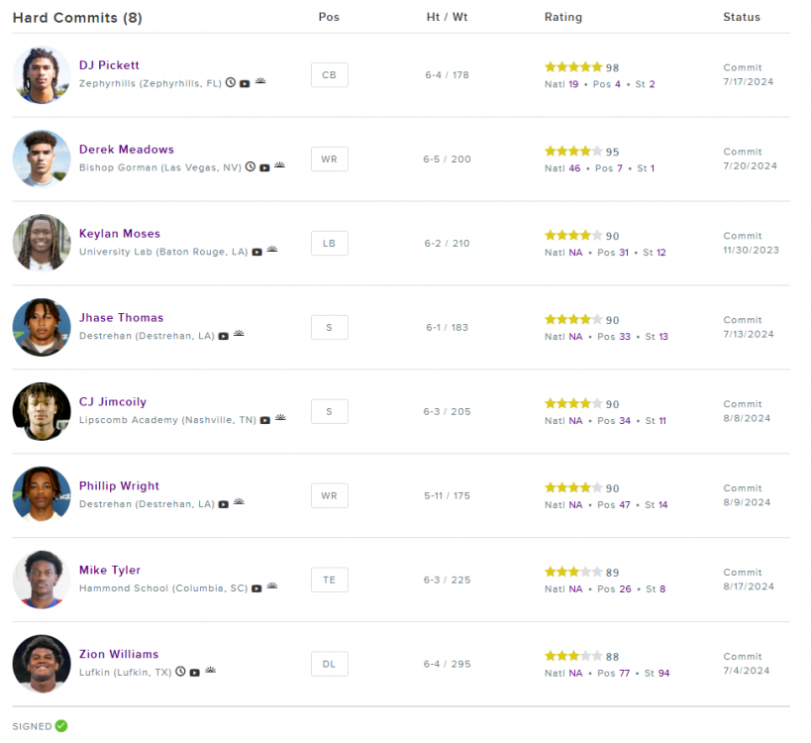This screenshot has height=743, width=811.
Task: Open the video icon for DJ Pickett
Action: point(245,83)
